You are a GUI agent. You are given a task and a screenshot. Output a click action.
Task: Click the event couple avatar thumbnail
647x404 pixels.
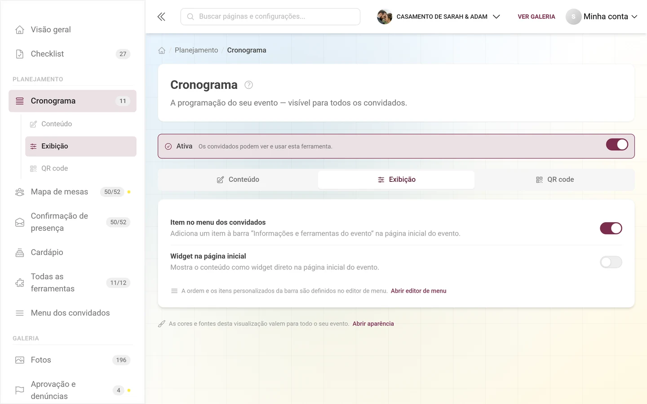click(385, 17)
